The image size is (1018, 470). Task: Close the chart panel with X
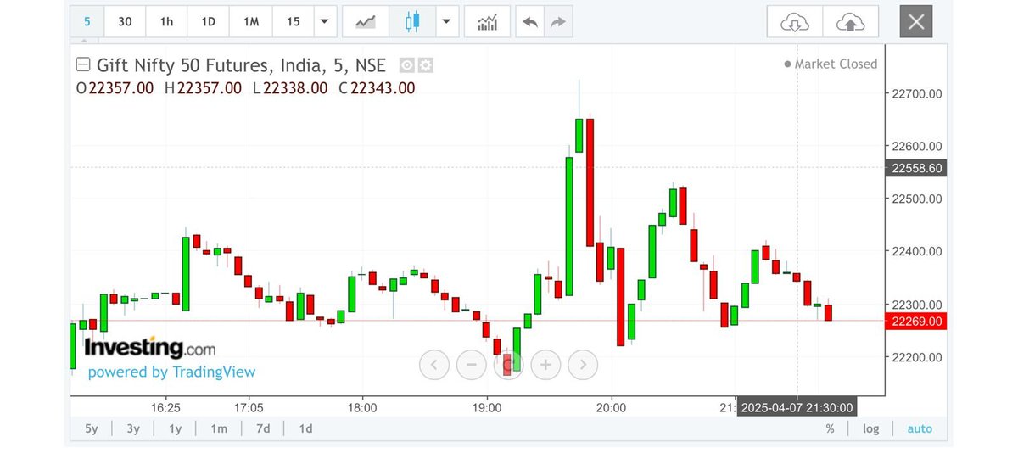[916, 22]
